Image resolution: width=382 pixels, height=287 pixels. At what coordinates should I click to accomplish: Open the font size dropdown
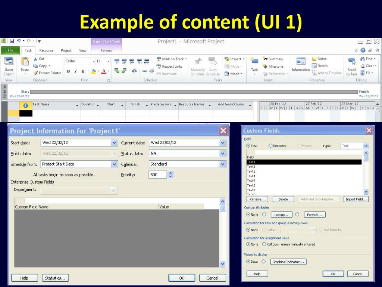point(109,61)
